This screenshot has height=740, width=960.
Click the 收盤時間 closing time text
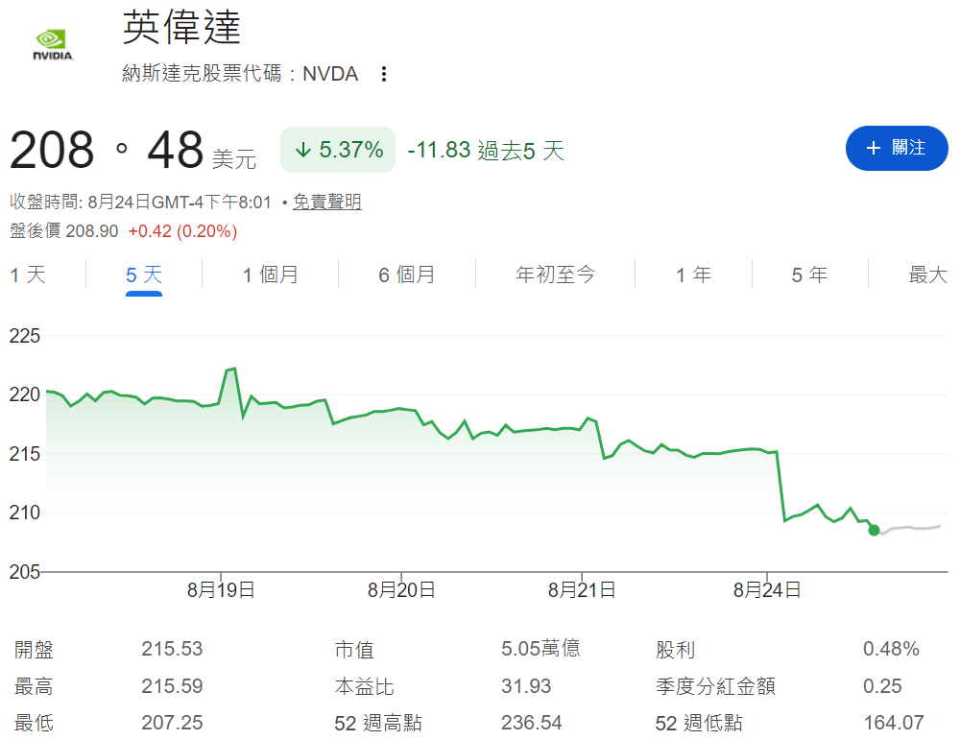tap(140, 202)
